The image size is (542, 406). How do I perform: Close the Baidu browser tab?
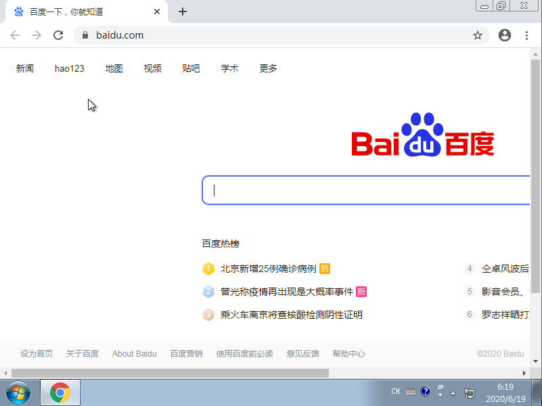tap(158, 12)
